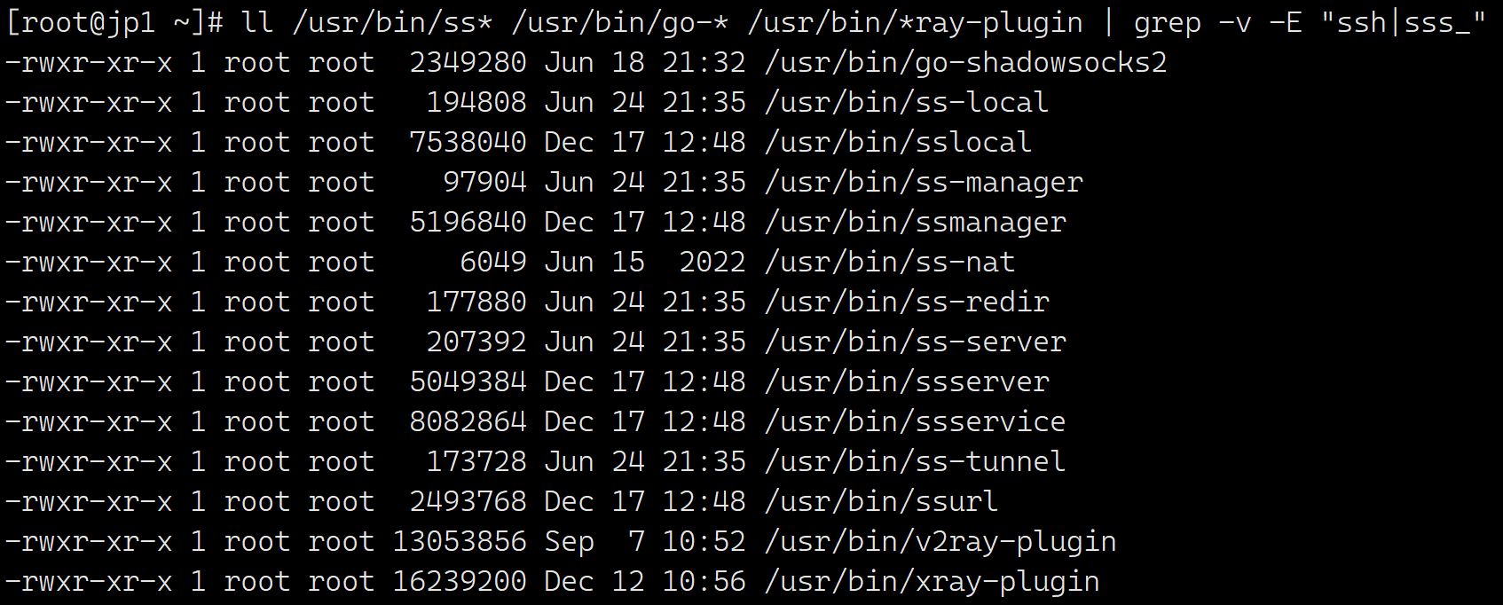Select the /usr/bin/sslocal entry
The width and height of the screenshot is (1503, 605).
click(898, 143)
